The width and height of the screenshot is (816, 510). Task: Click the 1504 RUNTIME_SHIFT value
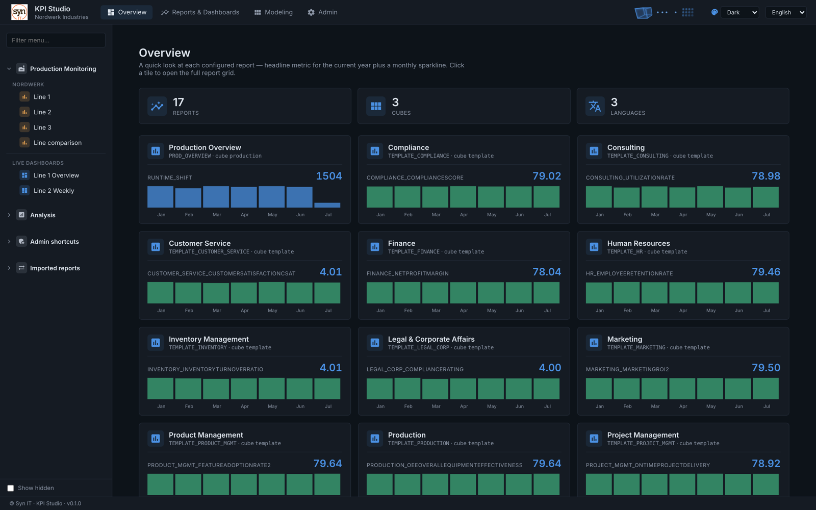pos(329,176)
